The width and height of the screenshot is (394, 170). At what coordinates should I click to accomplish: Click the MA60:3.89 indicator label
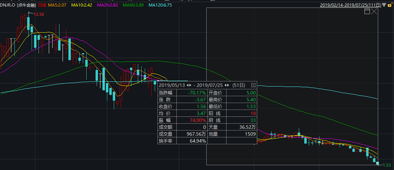tap(133, 5)
